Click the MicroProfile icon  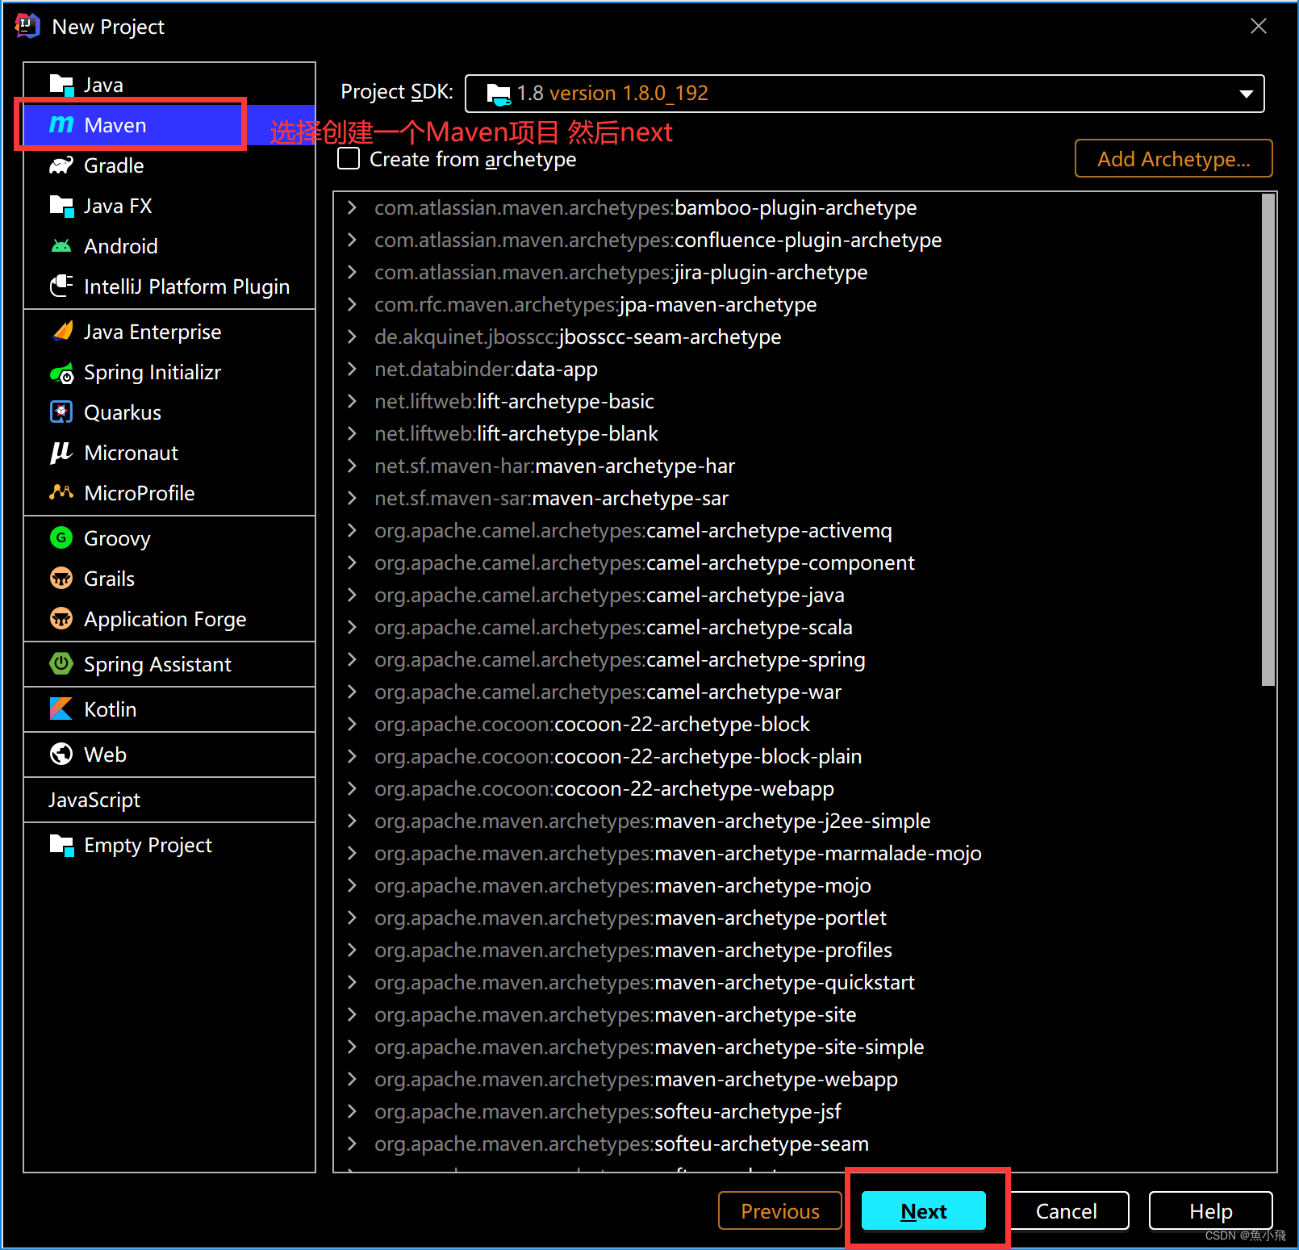(x=61, y=492)
